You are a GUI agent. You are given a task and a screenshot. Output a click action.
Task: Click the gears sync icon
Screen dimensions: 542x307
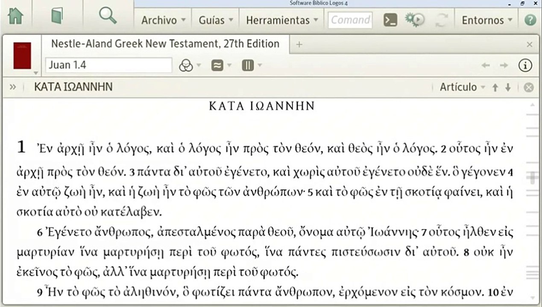(x=414, y=20)
